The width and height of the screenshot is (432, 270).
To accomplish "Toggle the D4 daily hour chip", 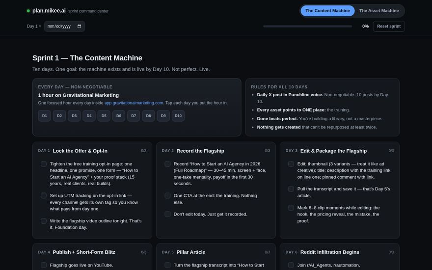I will [x=89, y=116].
